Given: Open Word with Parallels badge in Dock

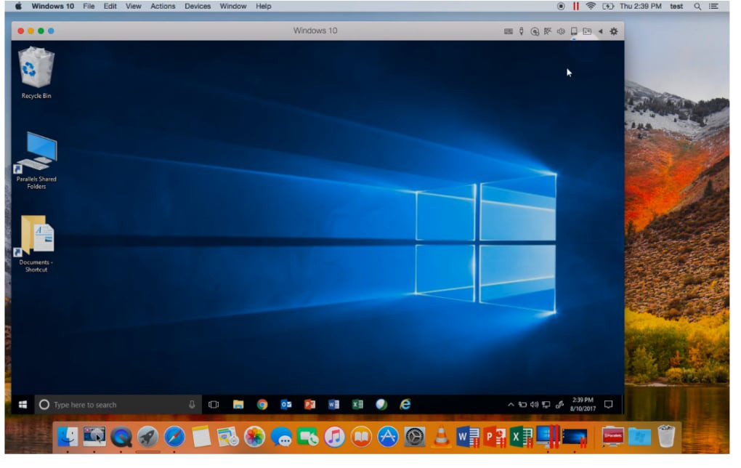Looking at the screenshot, I should coord(469,436).
